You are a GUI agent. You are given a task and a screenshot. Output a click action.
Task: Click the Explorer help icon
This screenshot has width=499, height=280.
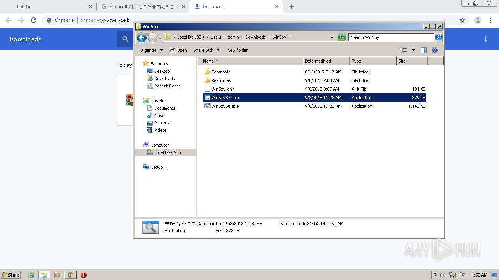[x=435, y=50]
